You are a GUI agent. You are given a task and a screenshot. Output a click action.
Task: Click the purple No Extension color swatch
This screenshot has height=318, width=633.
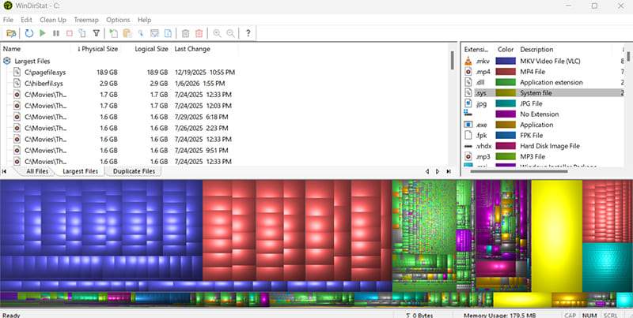506,114
